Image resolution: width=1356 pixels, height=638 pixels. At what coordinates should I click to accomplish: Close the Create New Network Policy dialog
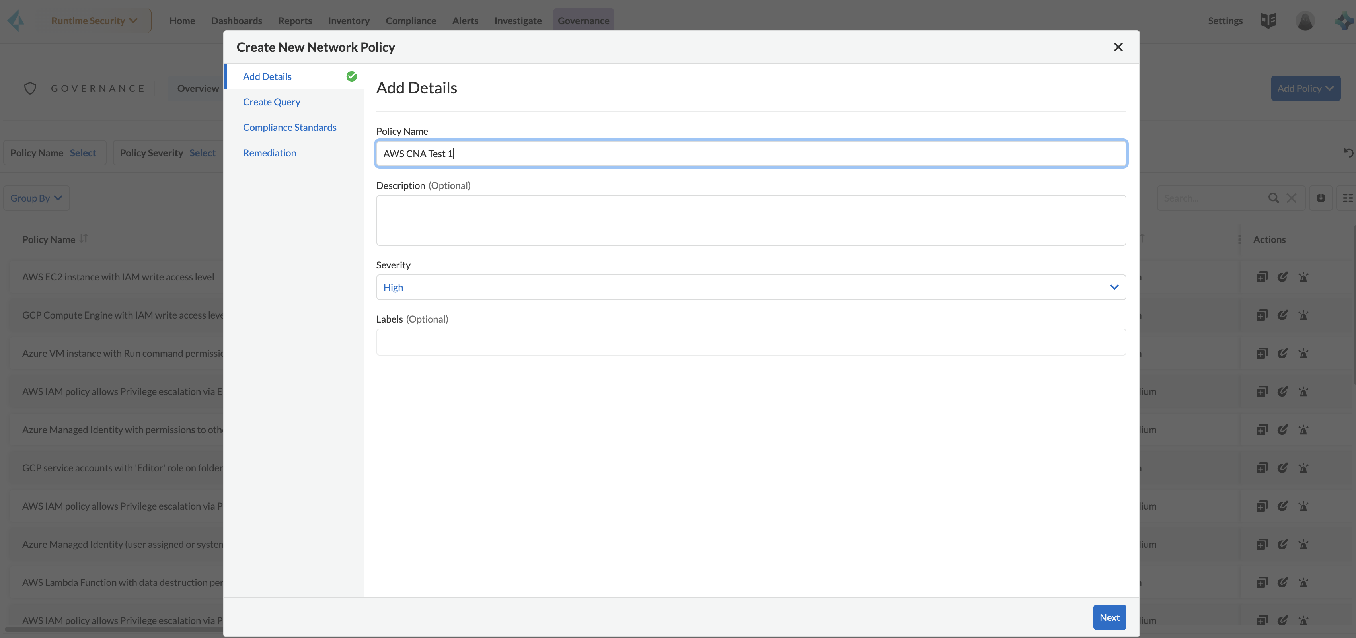(x=1118, y=47)
